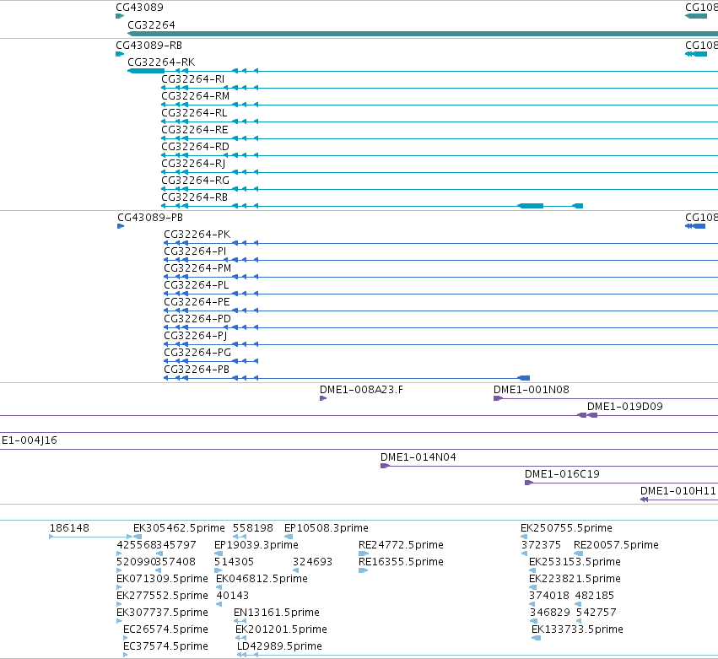Select EST label EN13161.5prime

277,613
